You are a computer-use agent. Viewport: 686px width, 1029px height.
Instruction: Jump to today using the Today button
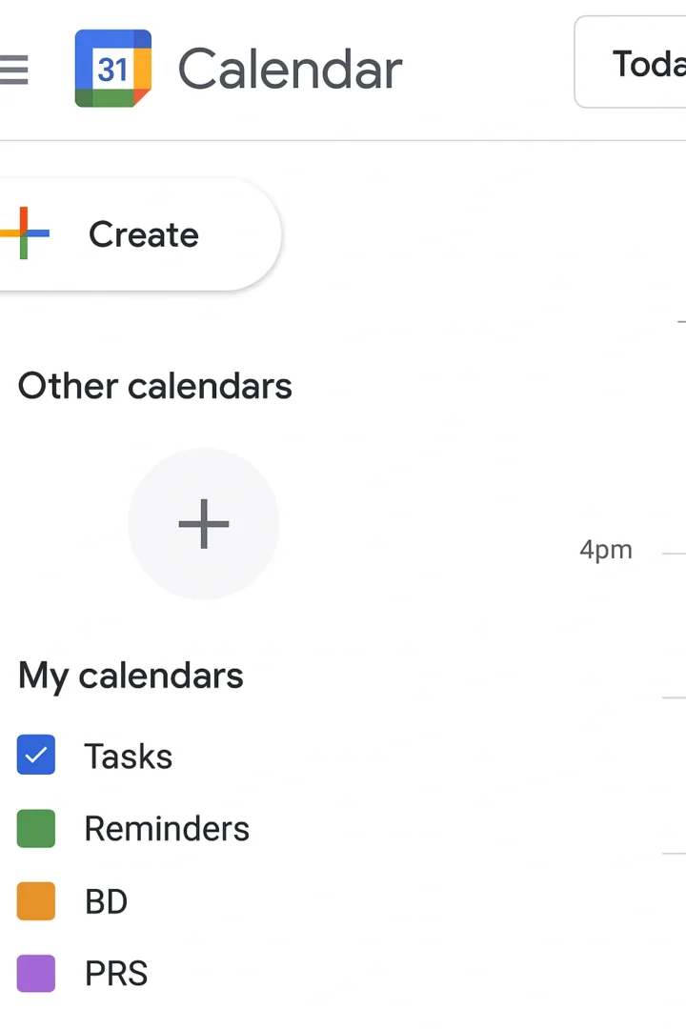[x=648, y=63]
